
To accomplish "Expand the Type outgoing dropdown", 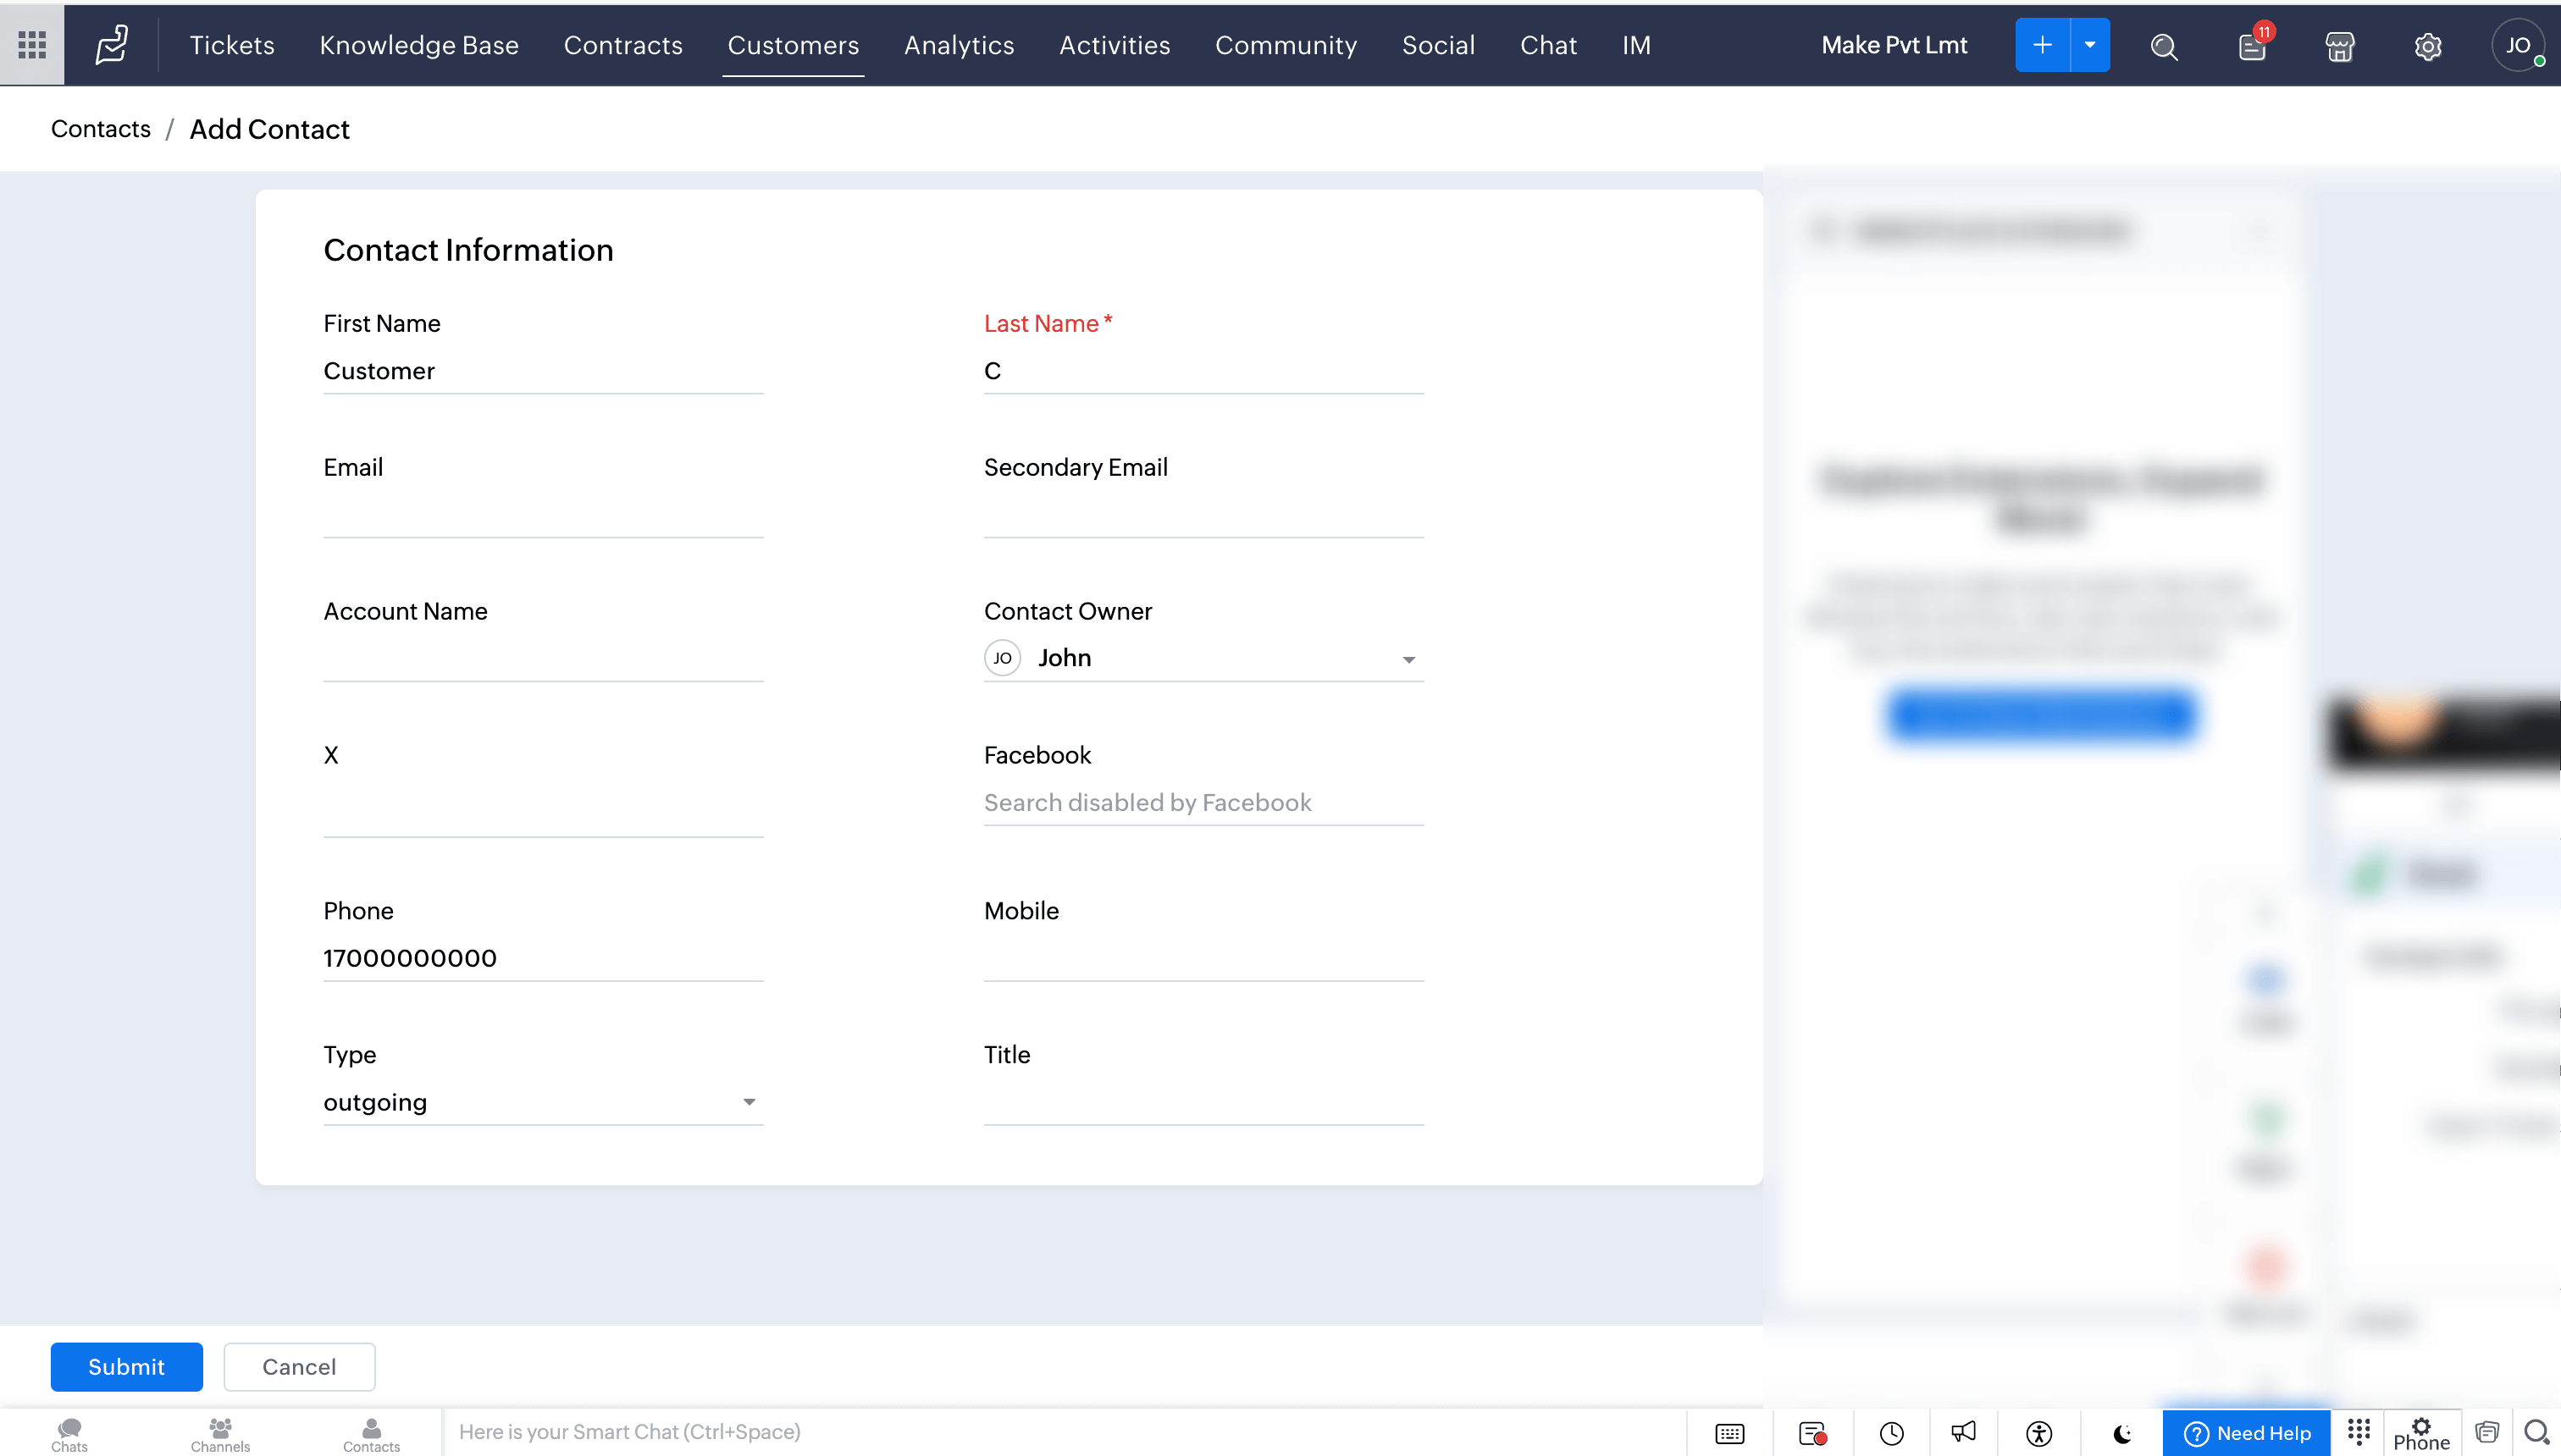I will click(x=749, y=1102).
